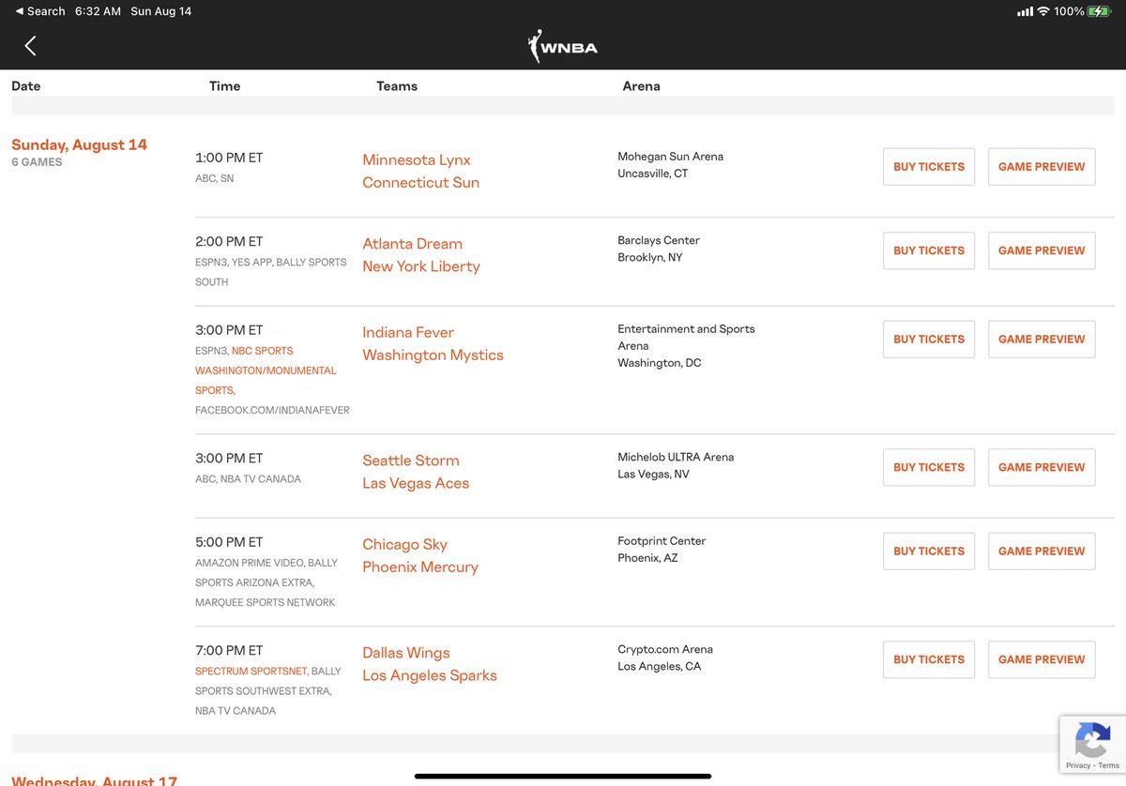Select the FACEBOOK.COM/INDIANAFEVER broadcast text
Viewport: 1126px width, 786px height.
point(272,411)
